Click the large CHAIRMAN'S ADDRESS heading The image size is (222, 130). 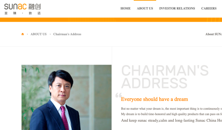[165, 77]
